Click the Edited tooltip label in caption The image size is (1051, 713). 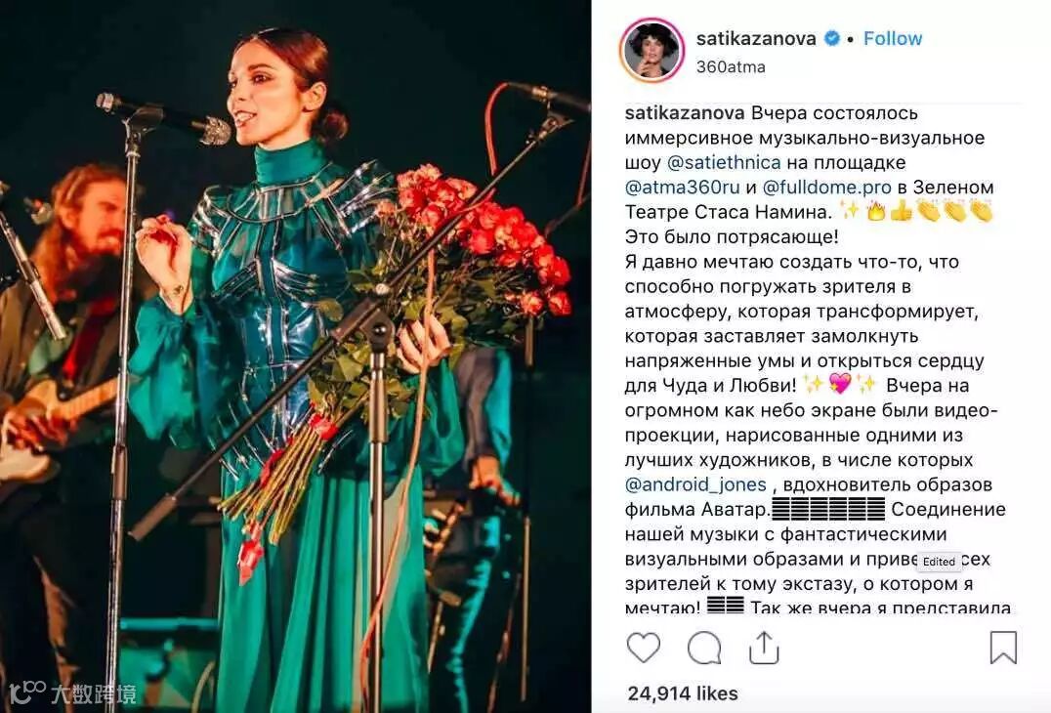point(939,562)
